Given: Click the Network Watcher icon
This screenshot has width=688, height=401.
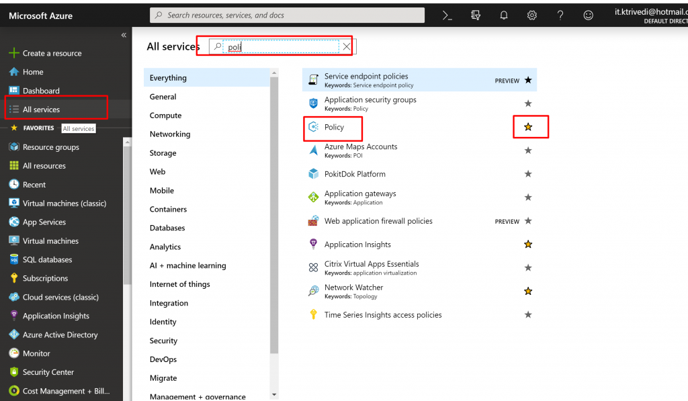Looking at the screenshot, I should point(313,291).
